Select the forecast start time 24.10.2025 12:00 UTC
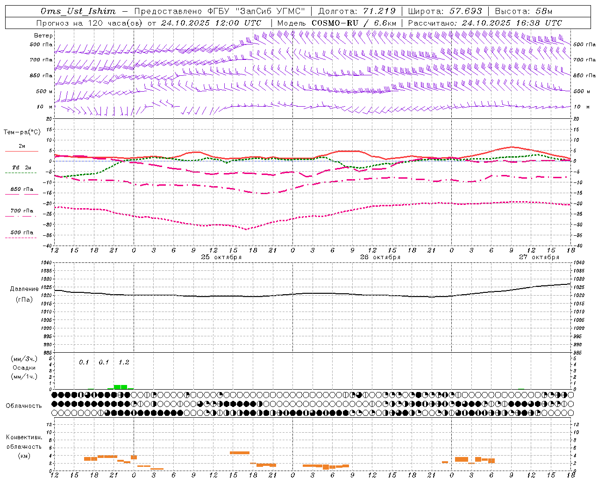The height and width of the screenshot is (479, 598). click(x=211, y=23)
